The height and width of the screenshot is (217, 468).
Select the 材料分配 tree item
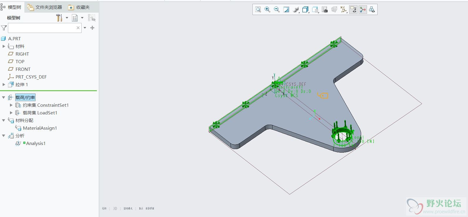[24, 120]
